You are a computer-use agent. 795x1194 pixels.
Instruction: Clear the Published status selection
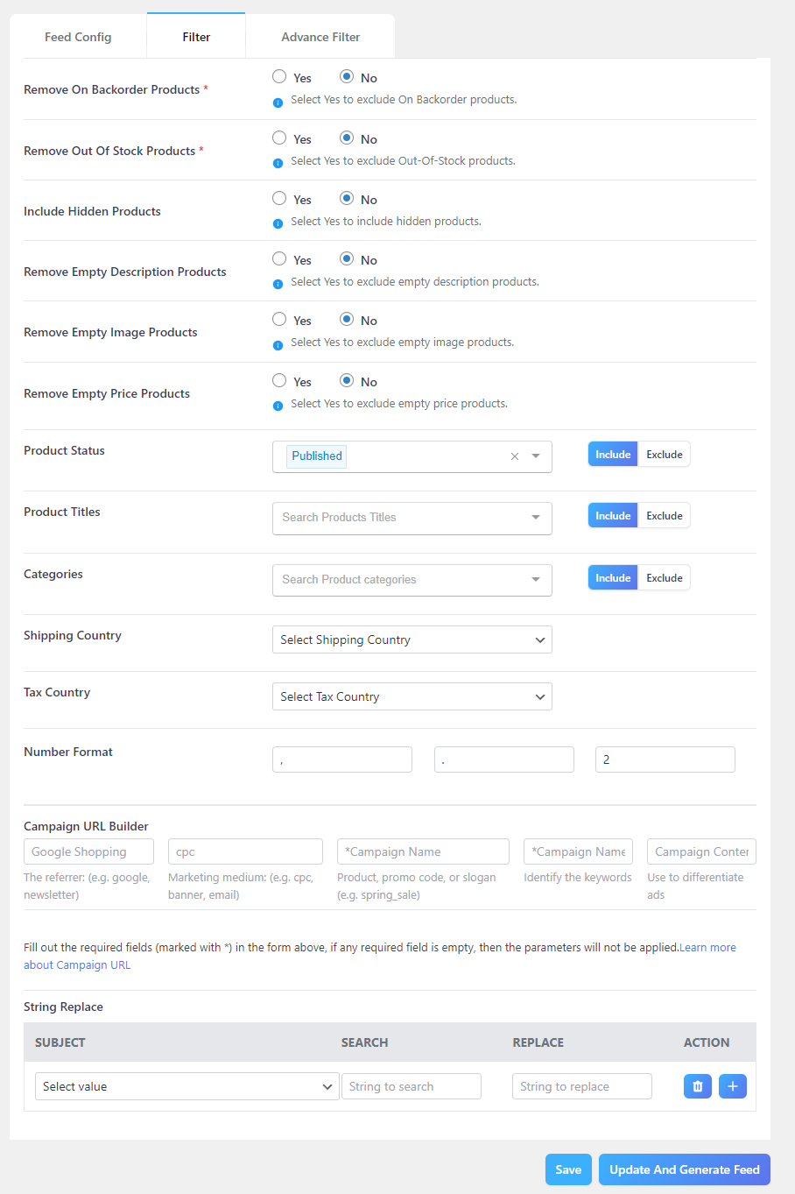coord(515,456)
